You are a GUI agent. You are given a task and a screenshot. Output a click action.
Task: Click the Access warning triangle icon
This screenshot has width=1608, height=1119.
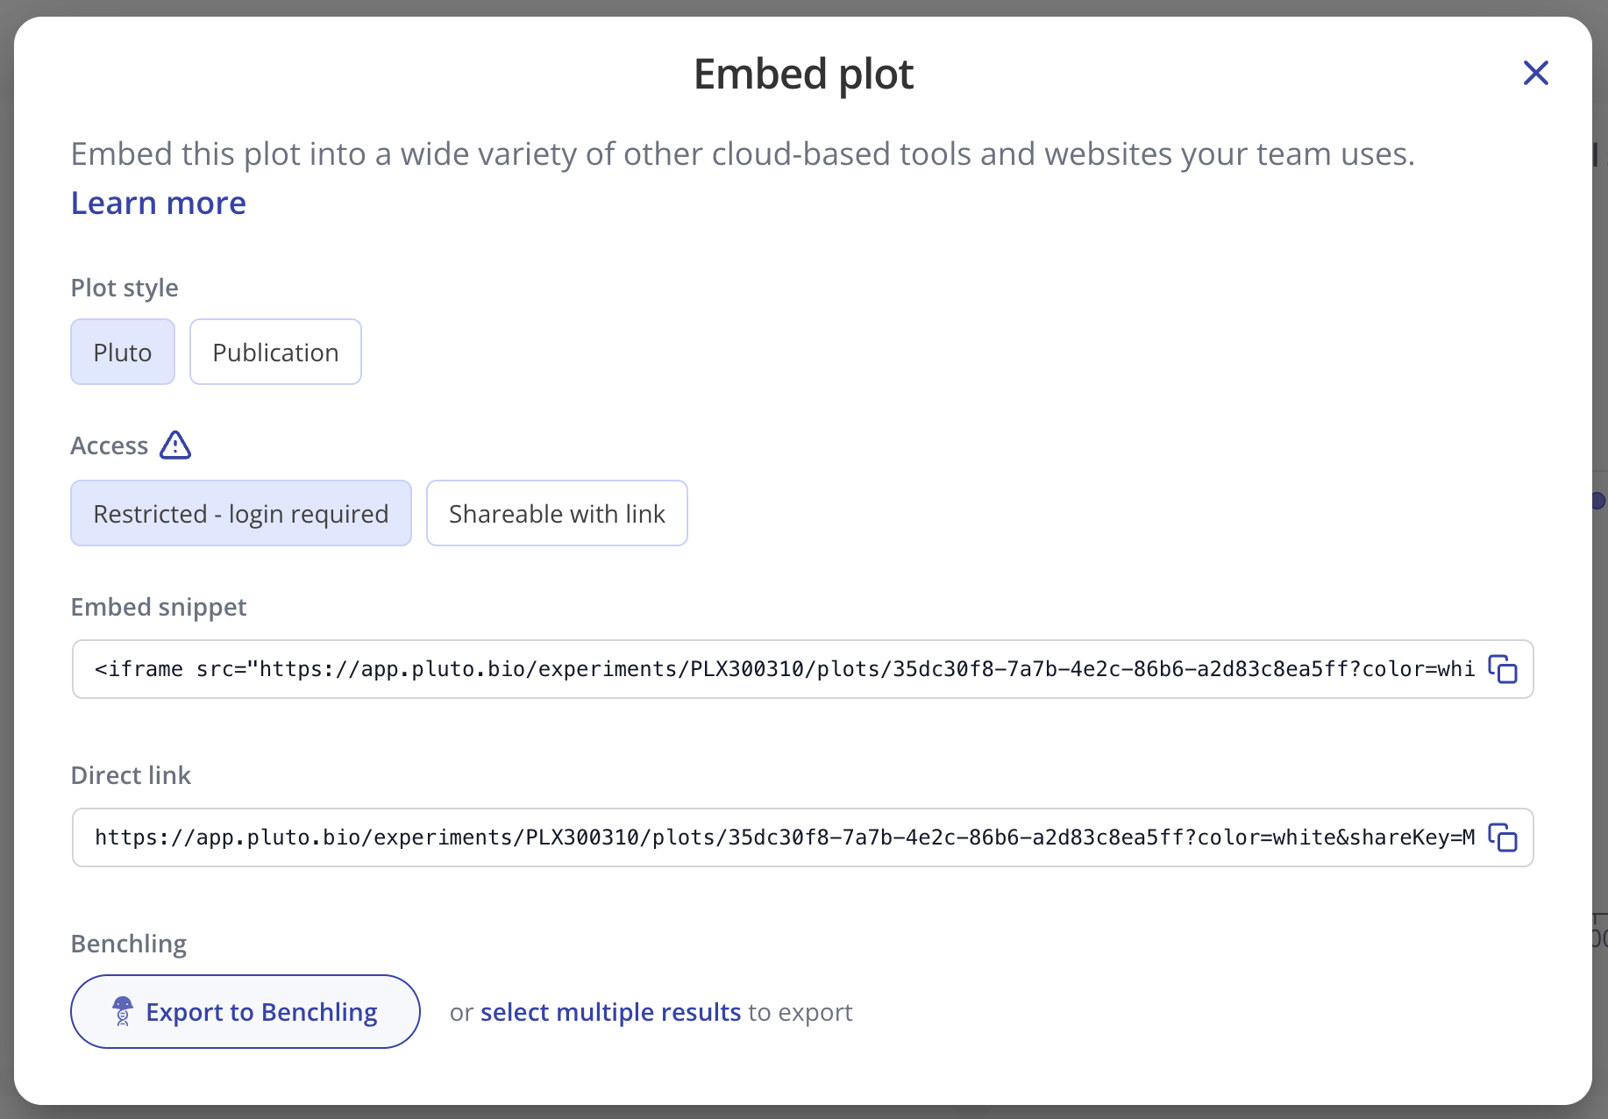click(x=175, y=445)
